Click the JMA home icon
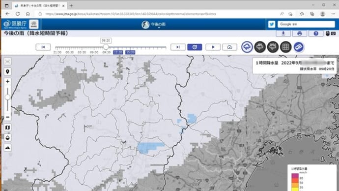 pos(34,24)
